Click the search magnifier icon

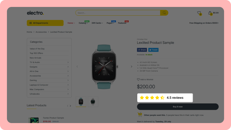(164, 13)
